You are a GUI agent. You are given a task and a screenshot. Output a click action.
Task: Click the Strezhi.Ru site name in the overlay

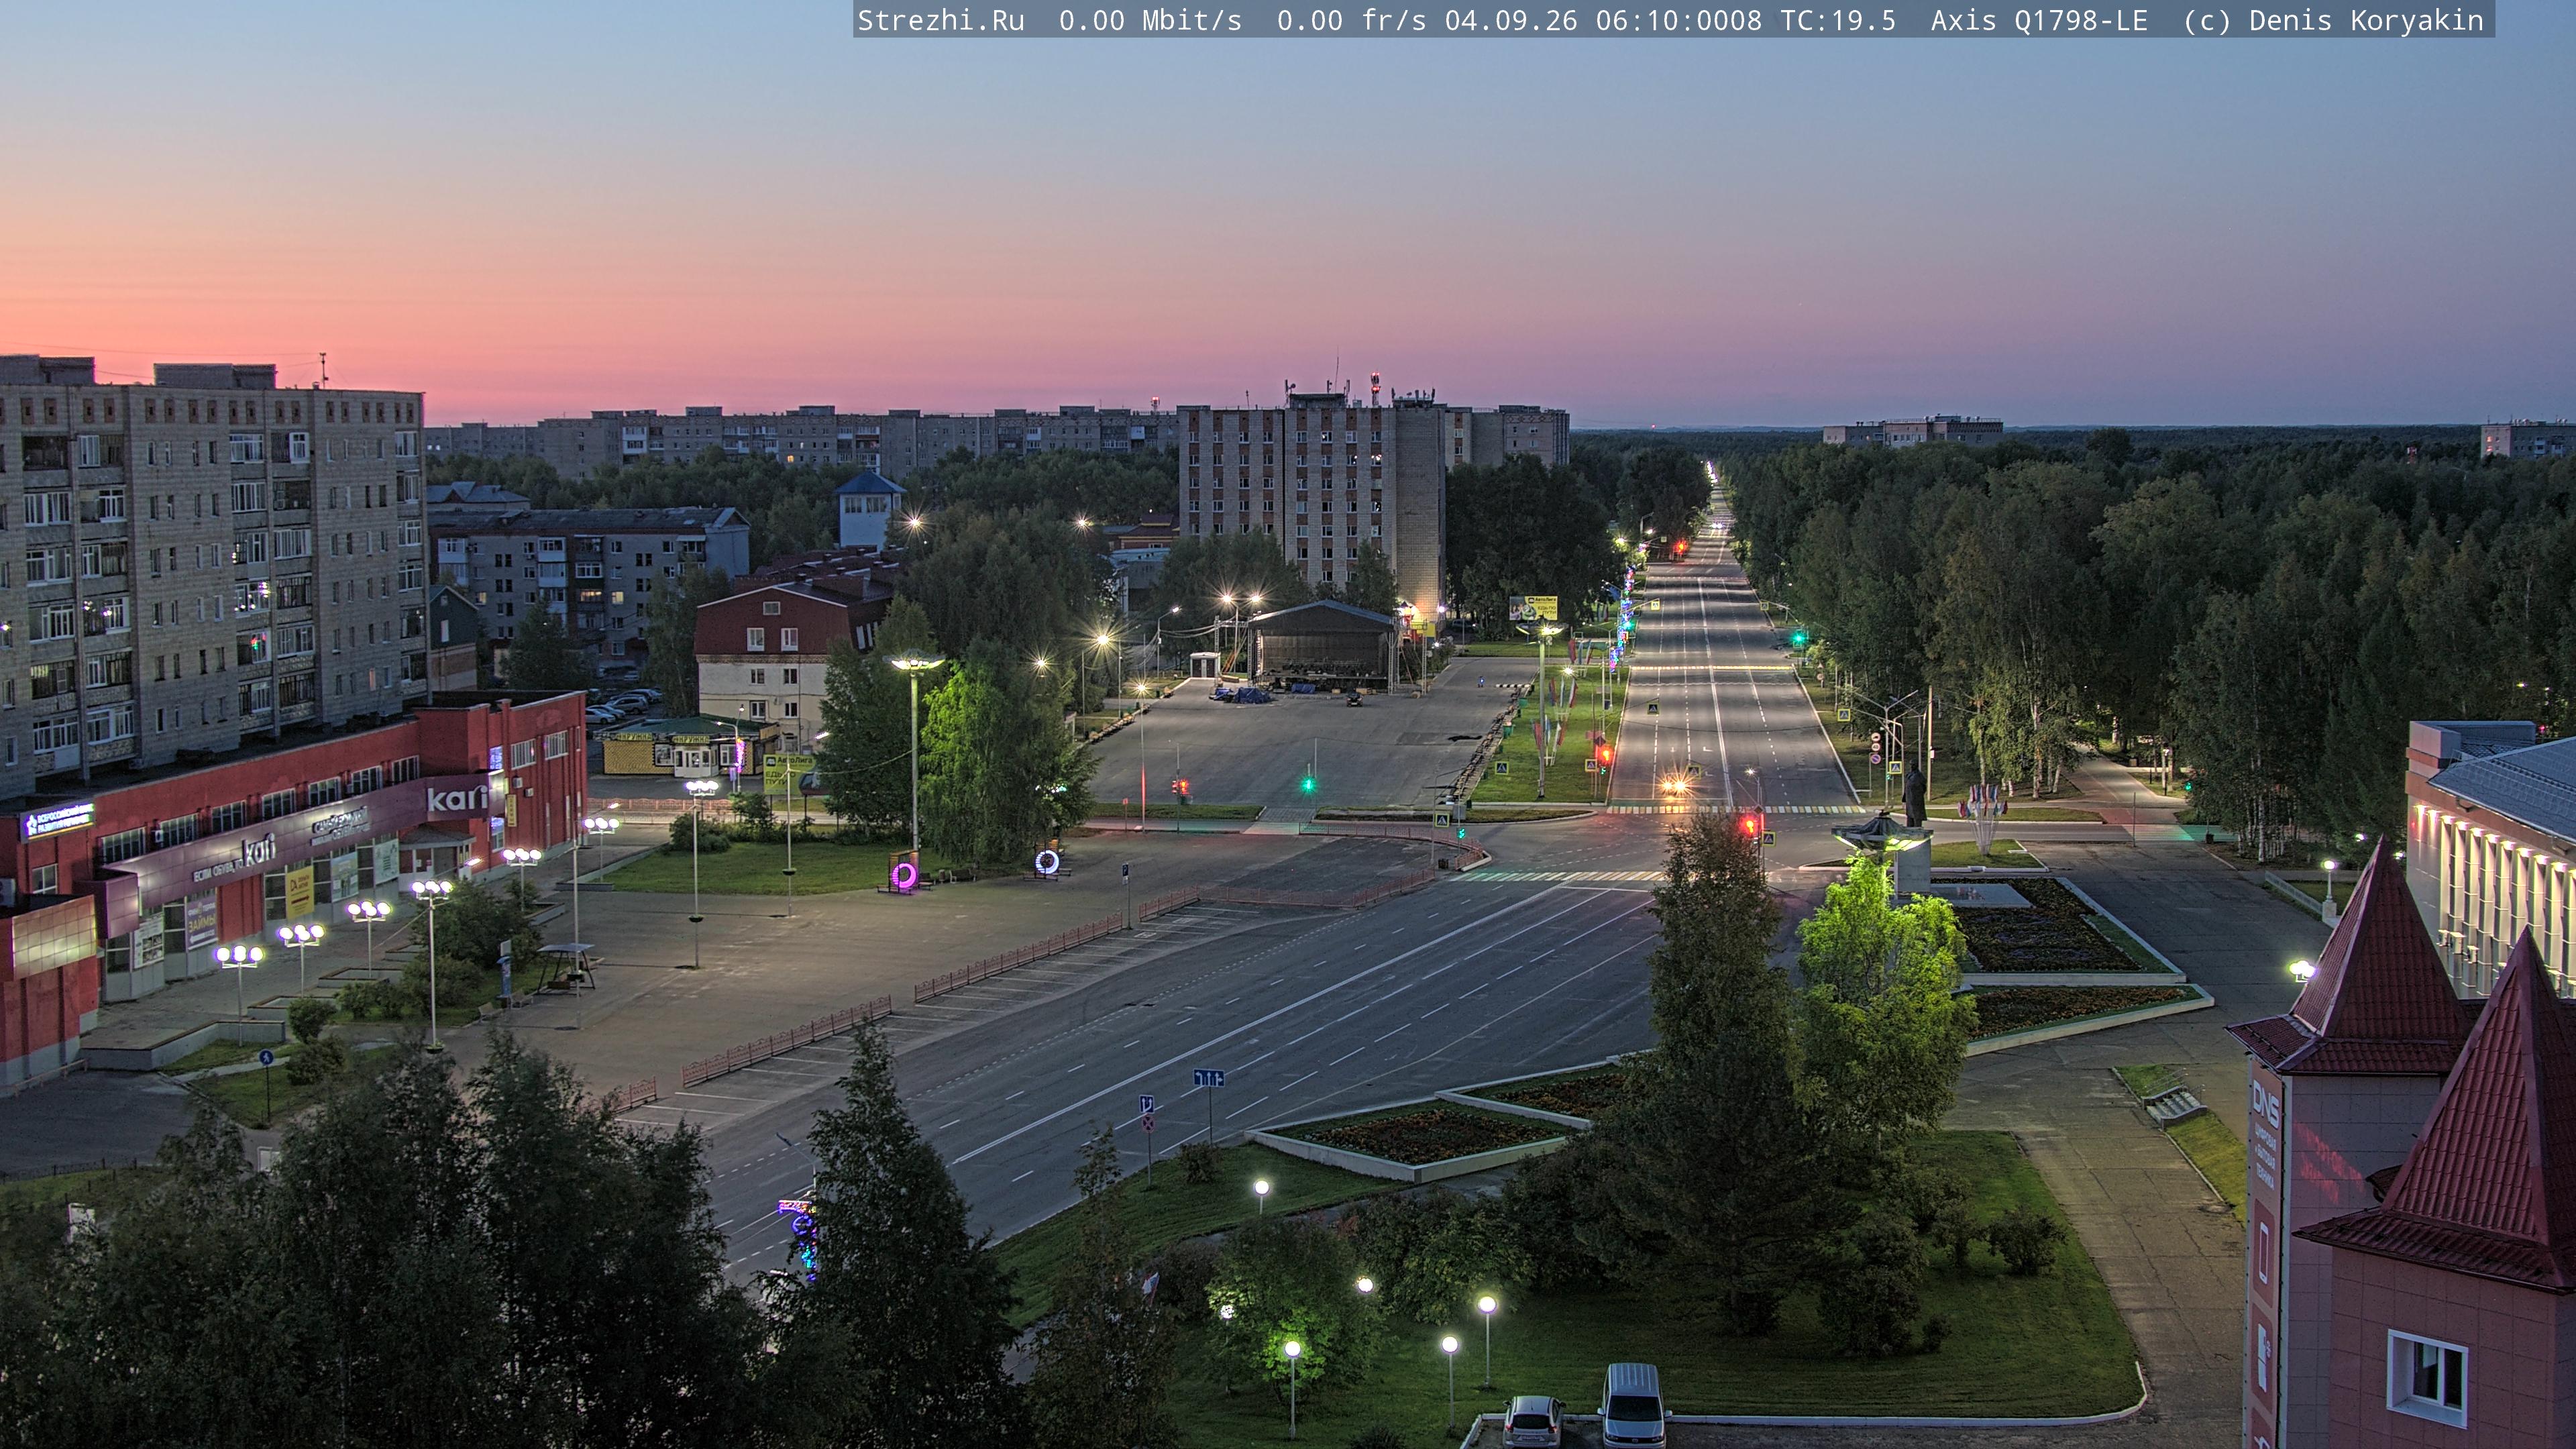tap(941, 21)
